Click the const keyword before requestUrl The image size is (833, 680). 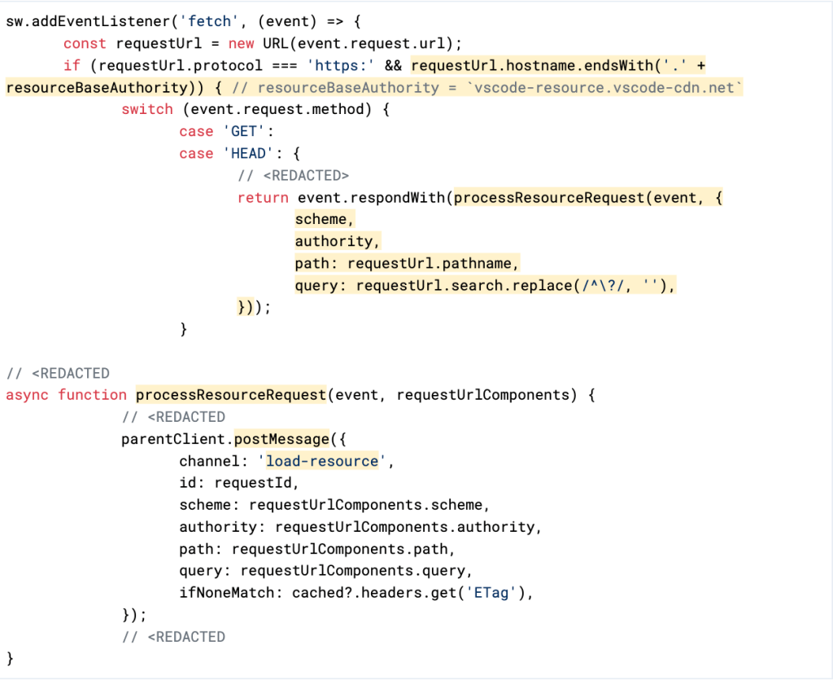85,43
